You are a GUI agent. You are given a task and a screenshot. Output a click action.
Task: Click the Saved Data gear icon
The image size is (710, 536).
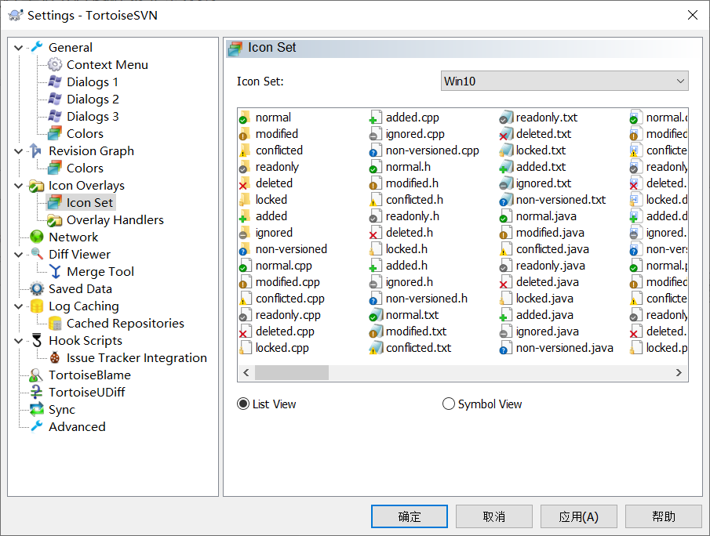36,288
